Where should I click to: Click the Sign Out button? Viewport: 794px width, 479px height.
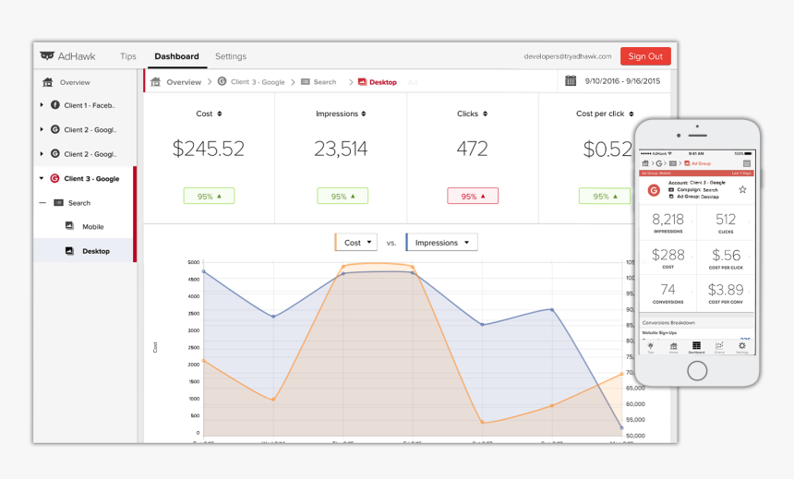click(x=645, y=56)
